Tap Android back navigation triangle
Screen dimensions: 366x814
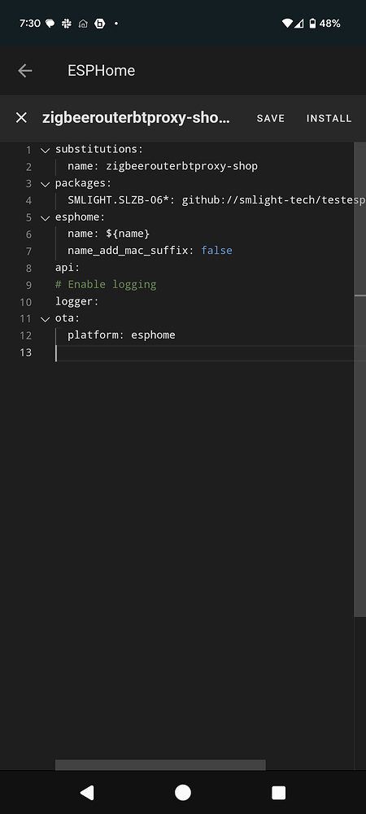click(x=87, y=792)
